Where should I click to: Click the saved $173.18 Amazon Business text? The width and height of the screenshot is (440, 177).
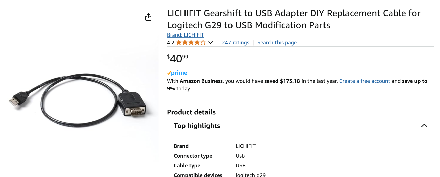(x=282, y=81)
